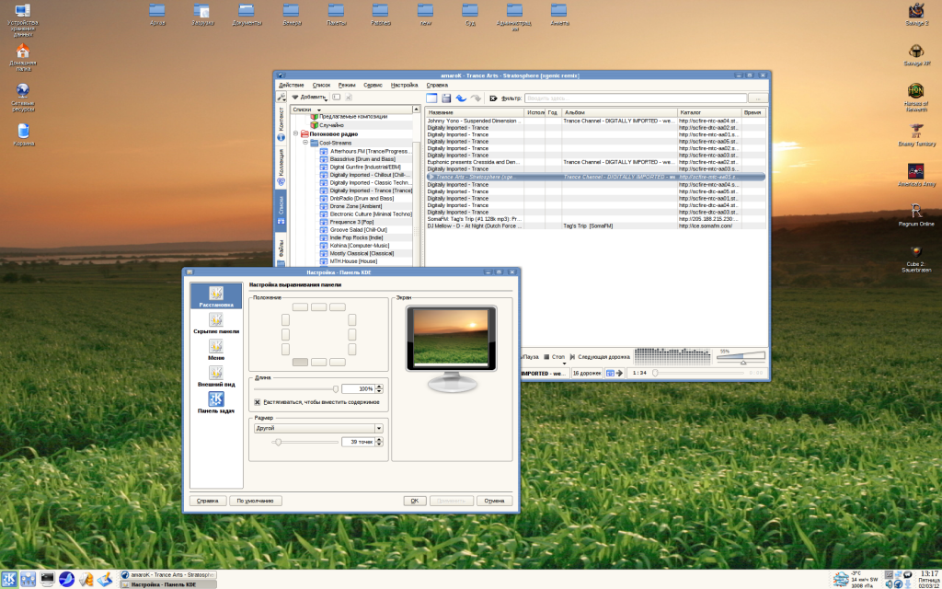Open the Загрузки folder on the desktop

pyautogui.click(x=202, y=15)
